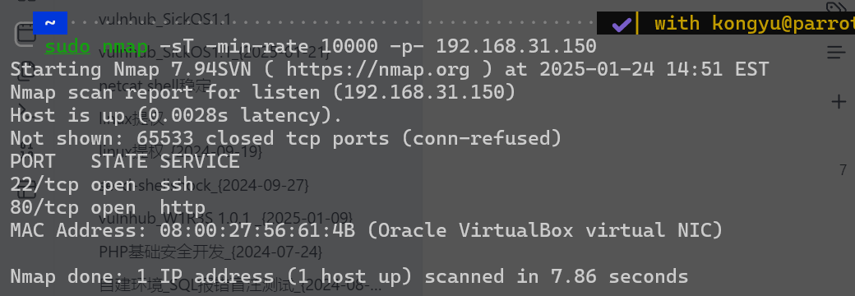Open the outline lines menu icon
This screenshot has width=855, height=296.
836,53
